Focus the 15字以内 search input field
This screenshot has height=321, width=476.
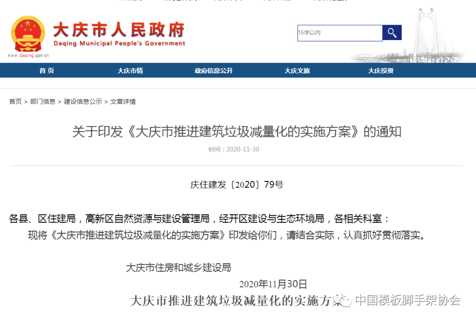(x=340, y=33)
